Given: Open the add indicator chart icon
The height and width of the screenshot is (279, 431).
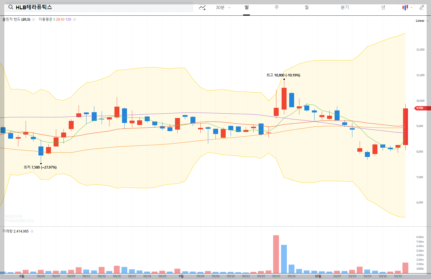Looking at the screenshot, I should [202, 8].
